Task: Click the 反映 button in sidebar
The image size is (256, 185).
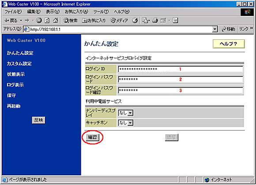Action: [38, 120]
